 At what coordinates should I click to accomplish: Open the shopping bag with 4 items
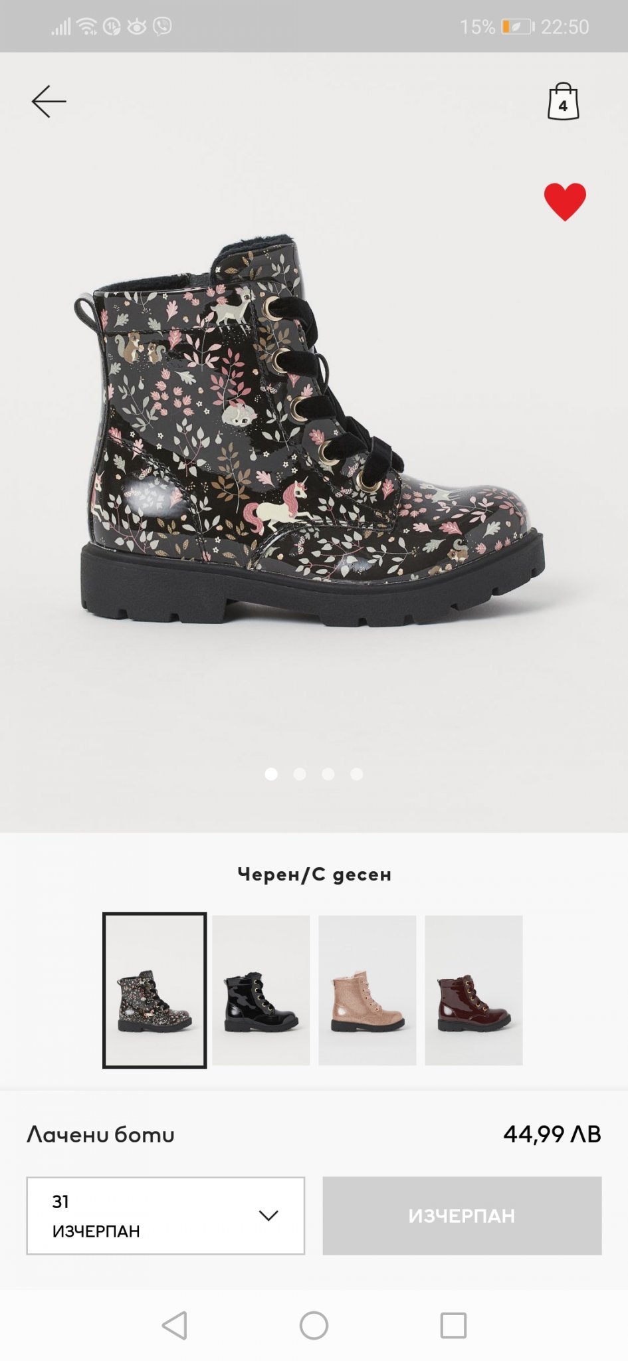563,102
